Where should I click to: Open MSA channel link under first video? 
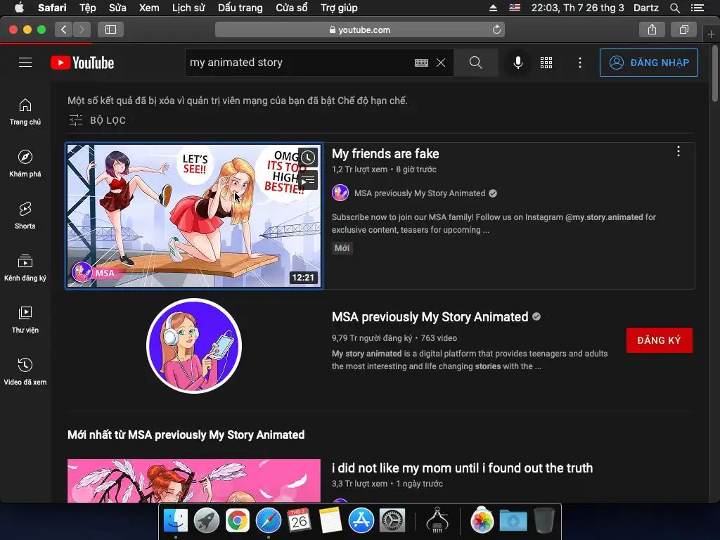(x=419, y=193)
